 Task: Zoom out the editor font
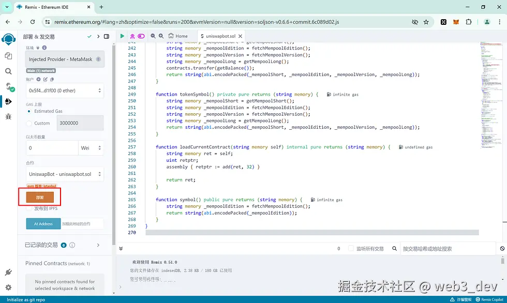(x=153, y=36)
